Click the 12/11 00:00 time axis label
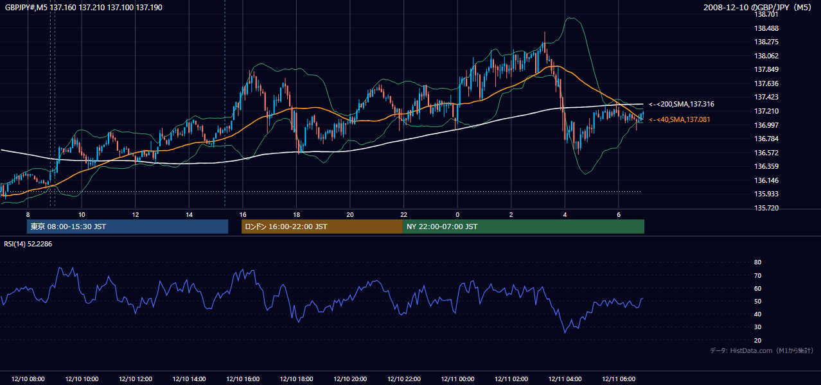This screenshot has width=821, height=385. tap(457, 379)
